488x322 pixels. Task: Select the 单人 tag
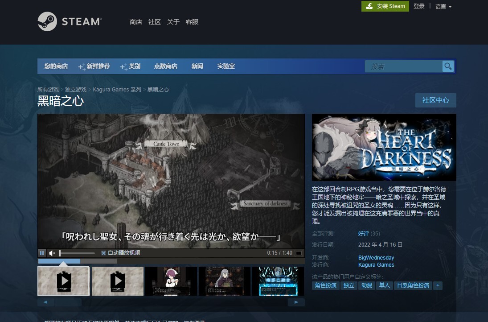pos(384,285)
